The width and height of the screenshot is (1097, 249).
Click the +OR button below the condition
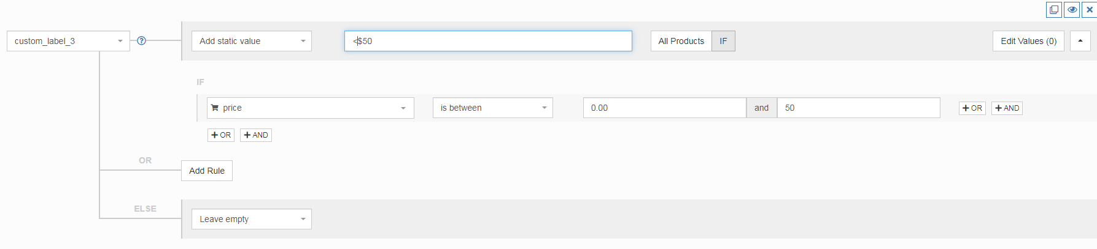coord(221,135)
